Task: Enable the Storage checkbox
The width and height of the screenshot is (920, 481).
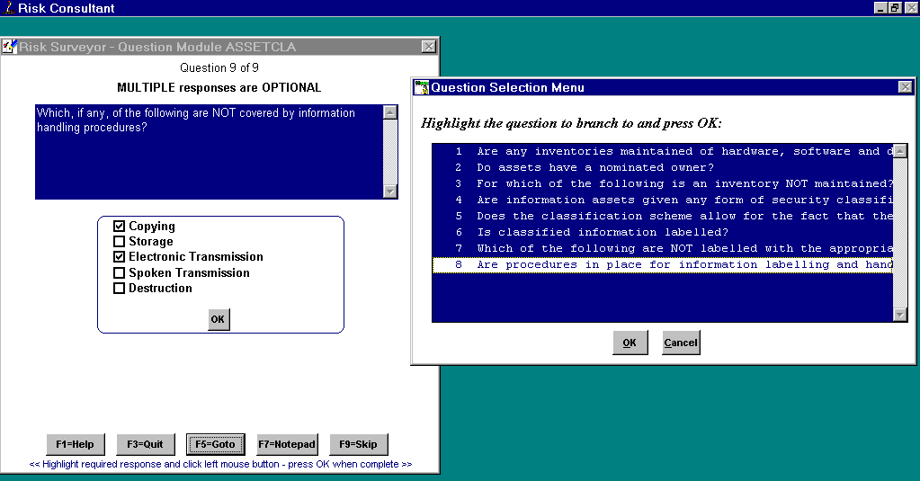Action: [x=119, y=241]
